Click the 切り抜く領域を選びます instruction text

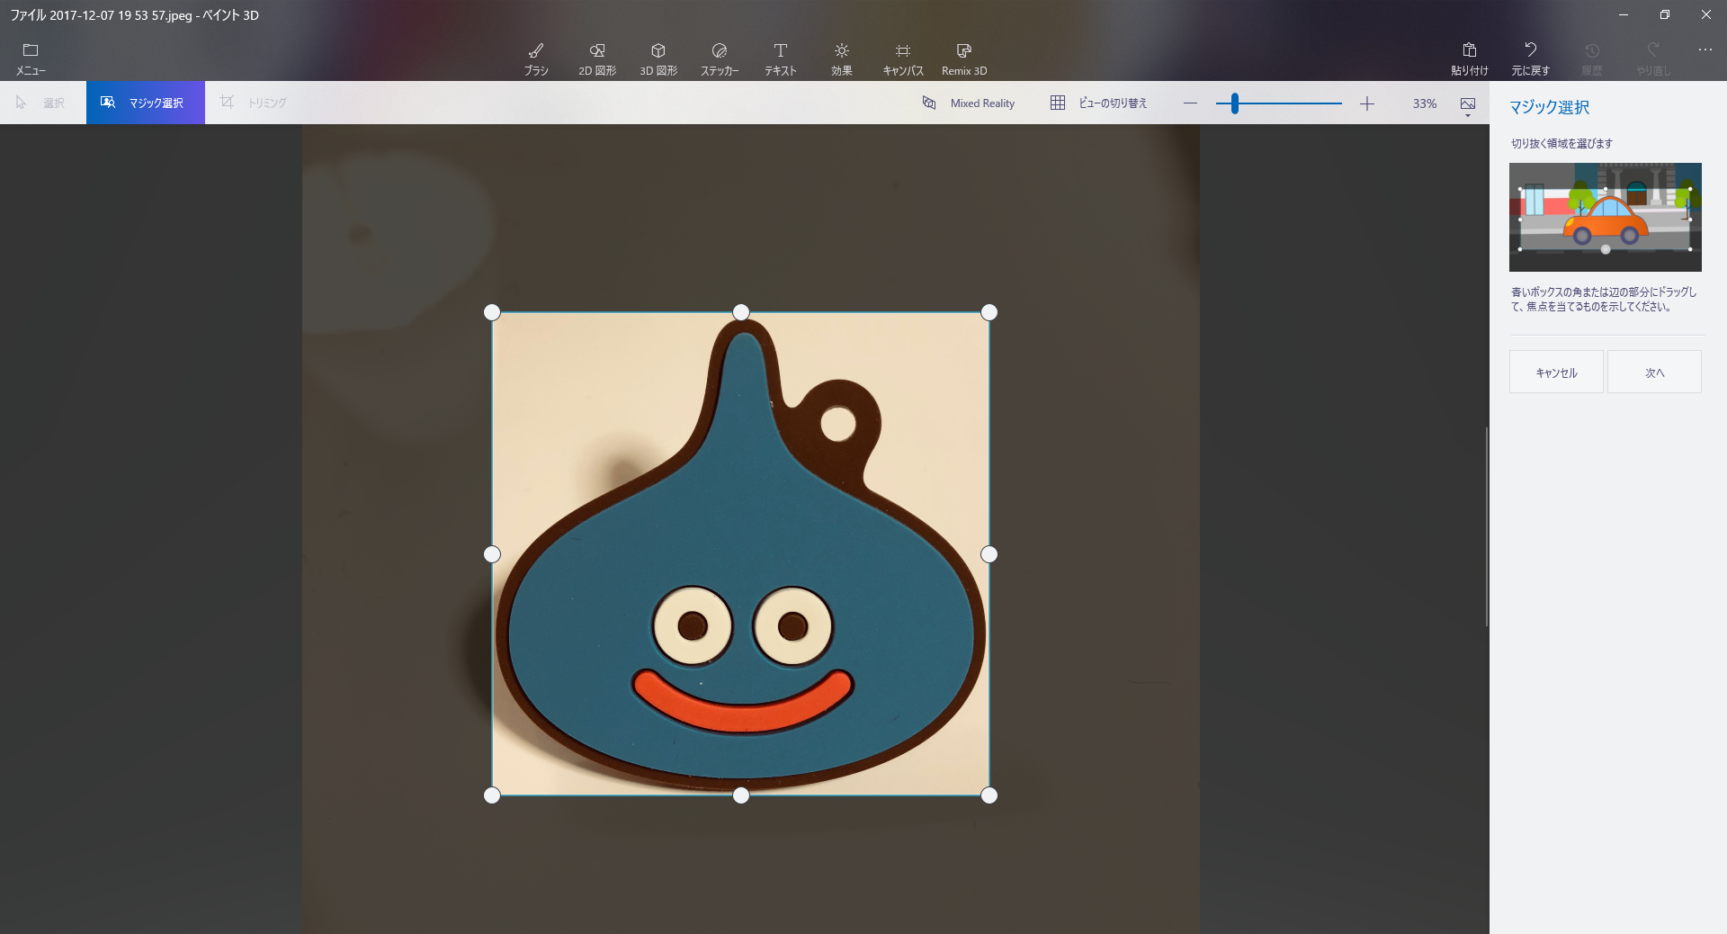tap(1561, 143)
